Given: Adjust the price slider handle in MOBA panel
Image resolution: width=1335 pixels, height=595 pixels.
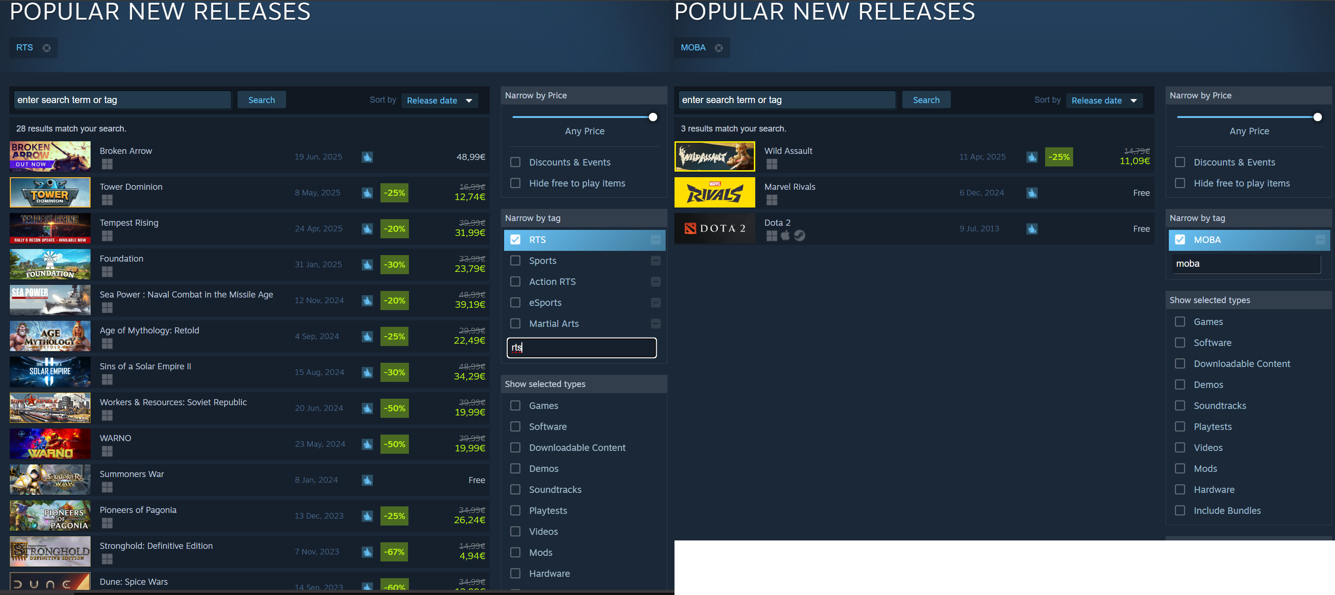Looking at the screenshot, I should click(x=1317, y=117).
